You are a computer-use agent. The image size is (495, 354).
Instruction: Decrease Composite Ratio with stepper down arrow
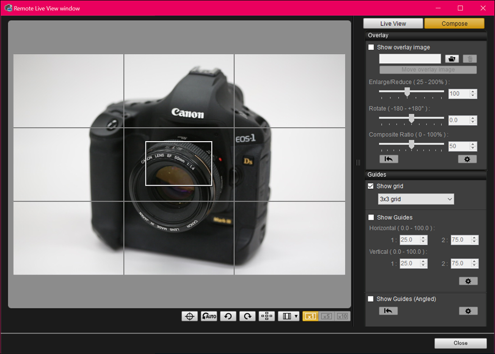473,148
